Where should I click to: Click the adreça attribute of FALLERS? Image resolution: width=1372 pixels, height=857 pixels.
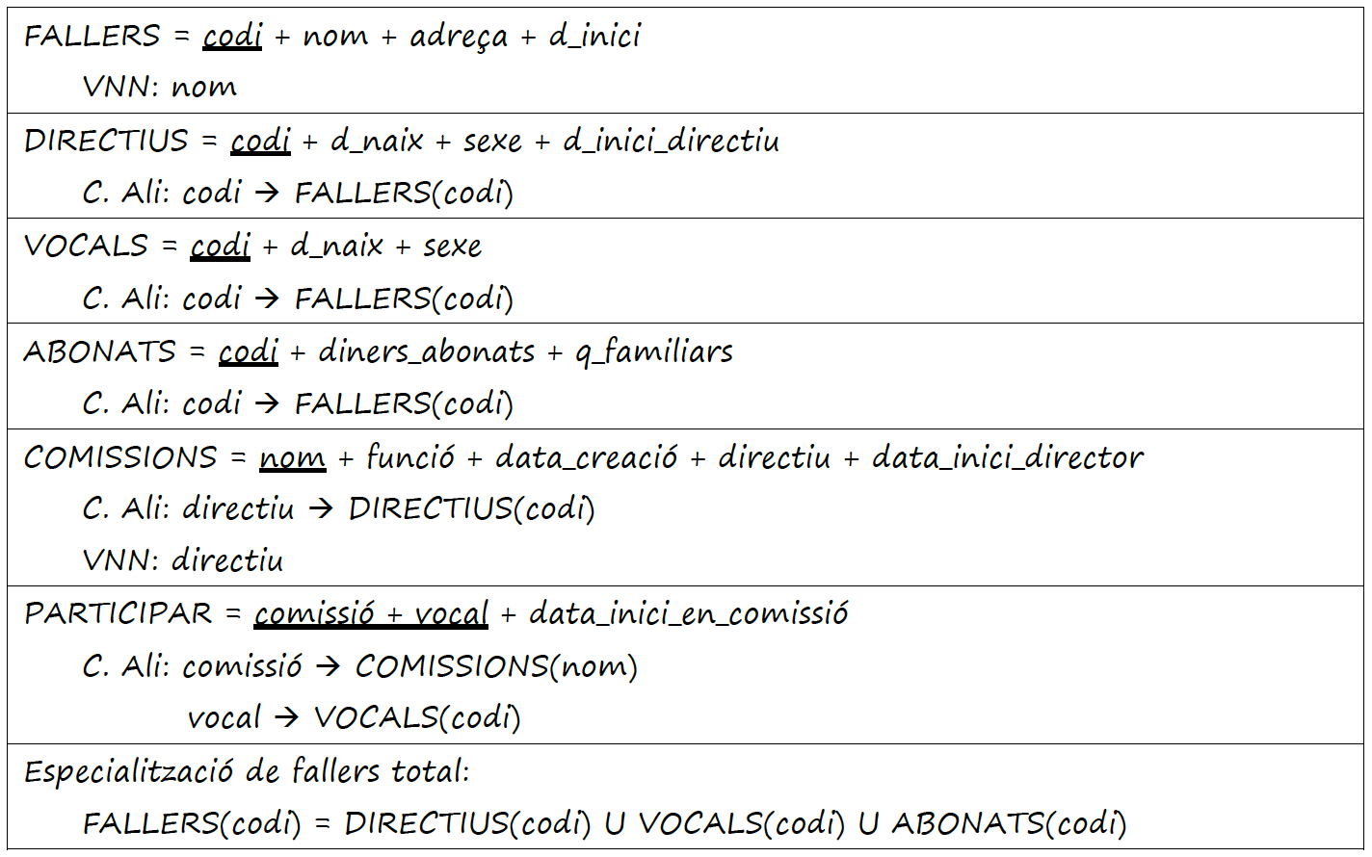tap(459, 37)
